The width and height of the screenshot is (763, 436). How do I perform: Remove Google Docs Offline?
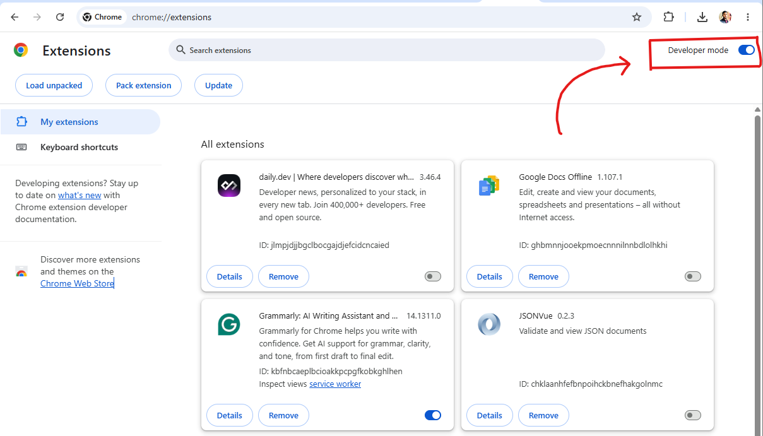(x=543, y=276)
